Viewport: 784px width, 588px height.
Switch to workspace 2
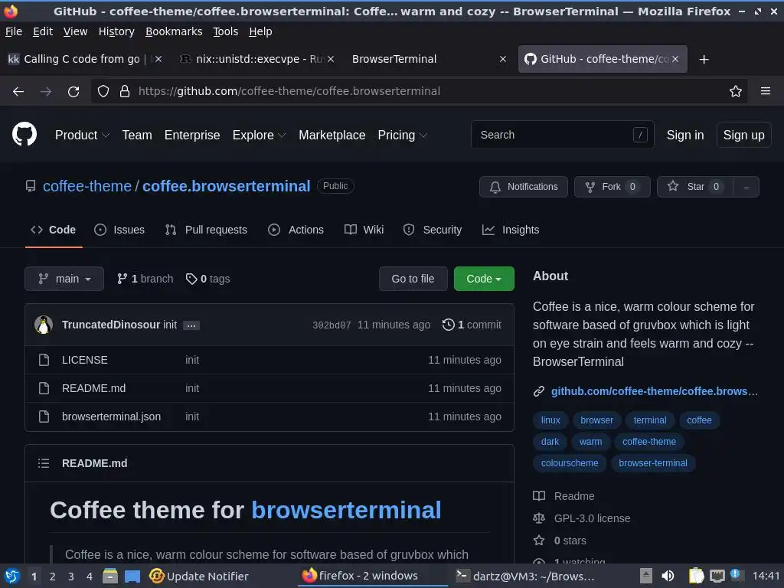coord(53,577)
